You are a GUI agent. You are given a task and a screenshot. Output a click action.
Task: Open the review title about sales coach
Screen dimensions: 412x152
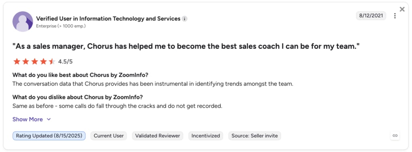point(186,47)
